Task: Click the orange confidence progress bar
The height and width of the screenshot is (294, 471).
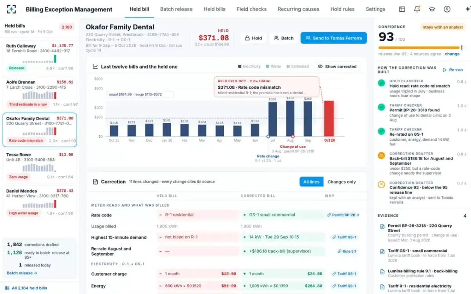Action: coord(419,48)
